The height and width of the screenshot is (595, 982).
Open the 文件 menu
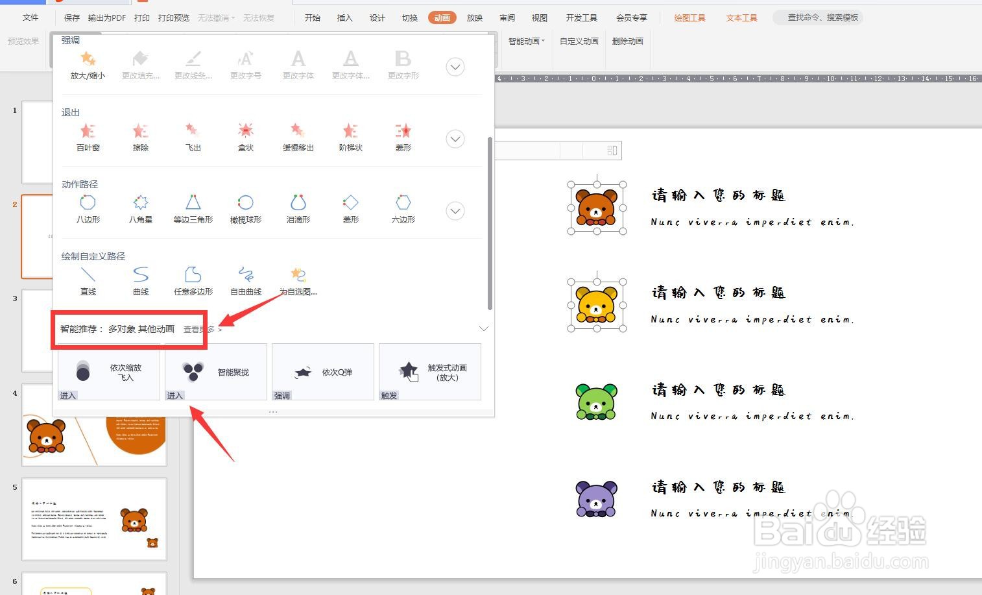coord(30,18)
